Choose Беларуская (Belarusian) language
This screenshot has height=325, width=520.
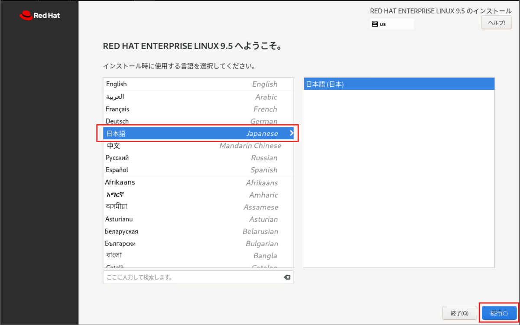pyautogui.click(x=198, y=231)
